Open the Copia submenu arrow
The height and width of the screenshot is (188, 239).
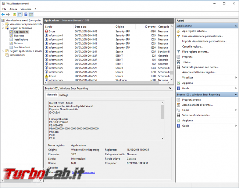(x=236, y=110)
